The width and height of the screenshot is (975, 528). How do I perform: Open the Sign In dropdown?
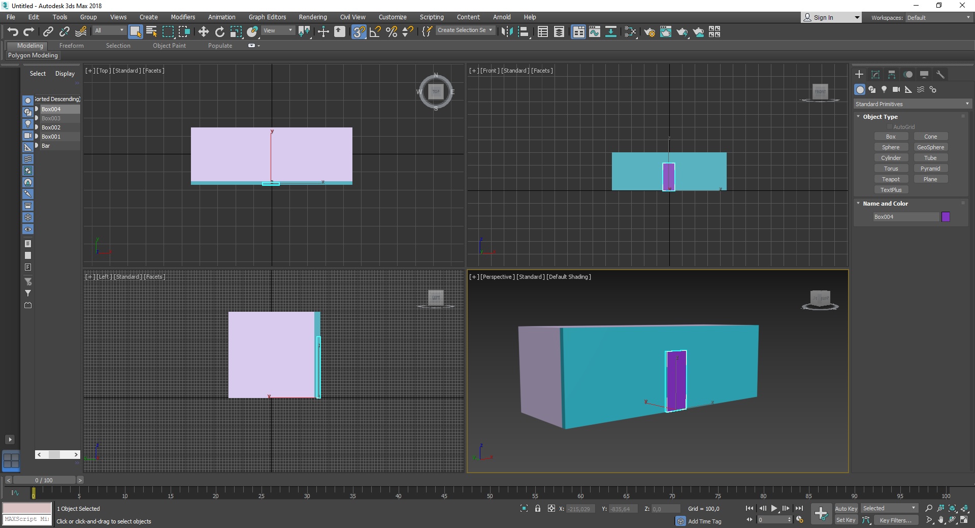pyautogui.click(x=831, y=17)
